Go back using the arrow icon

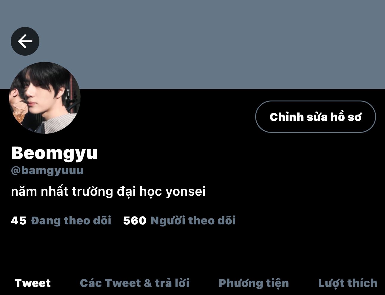coord(25,41)
